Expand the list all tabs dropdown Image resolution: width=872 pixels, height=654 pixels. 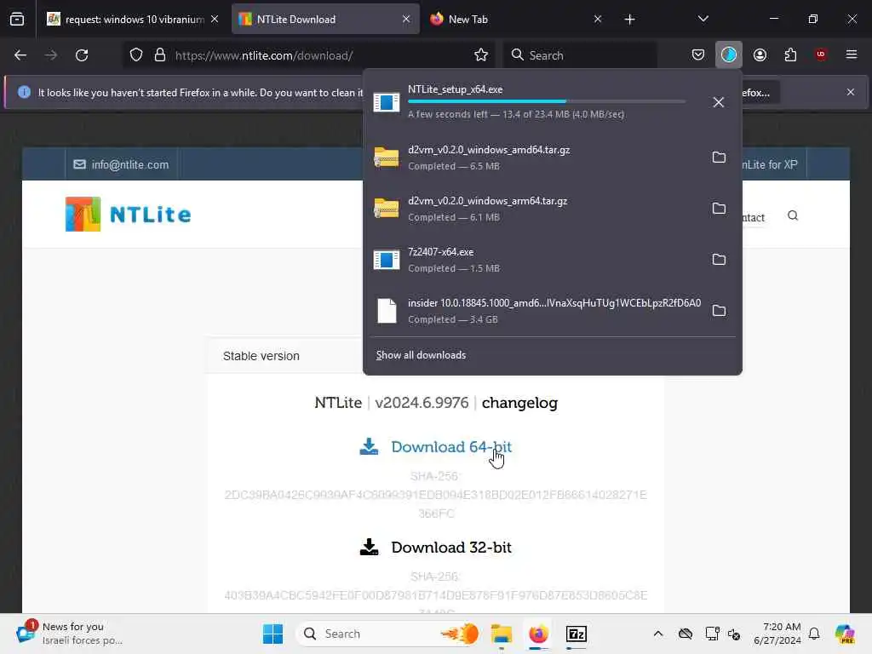pyautogui.click(x=703, y=19)
